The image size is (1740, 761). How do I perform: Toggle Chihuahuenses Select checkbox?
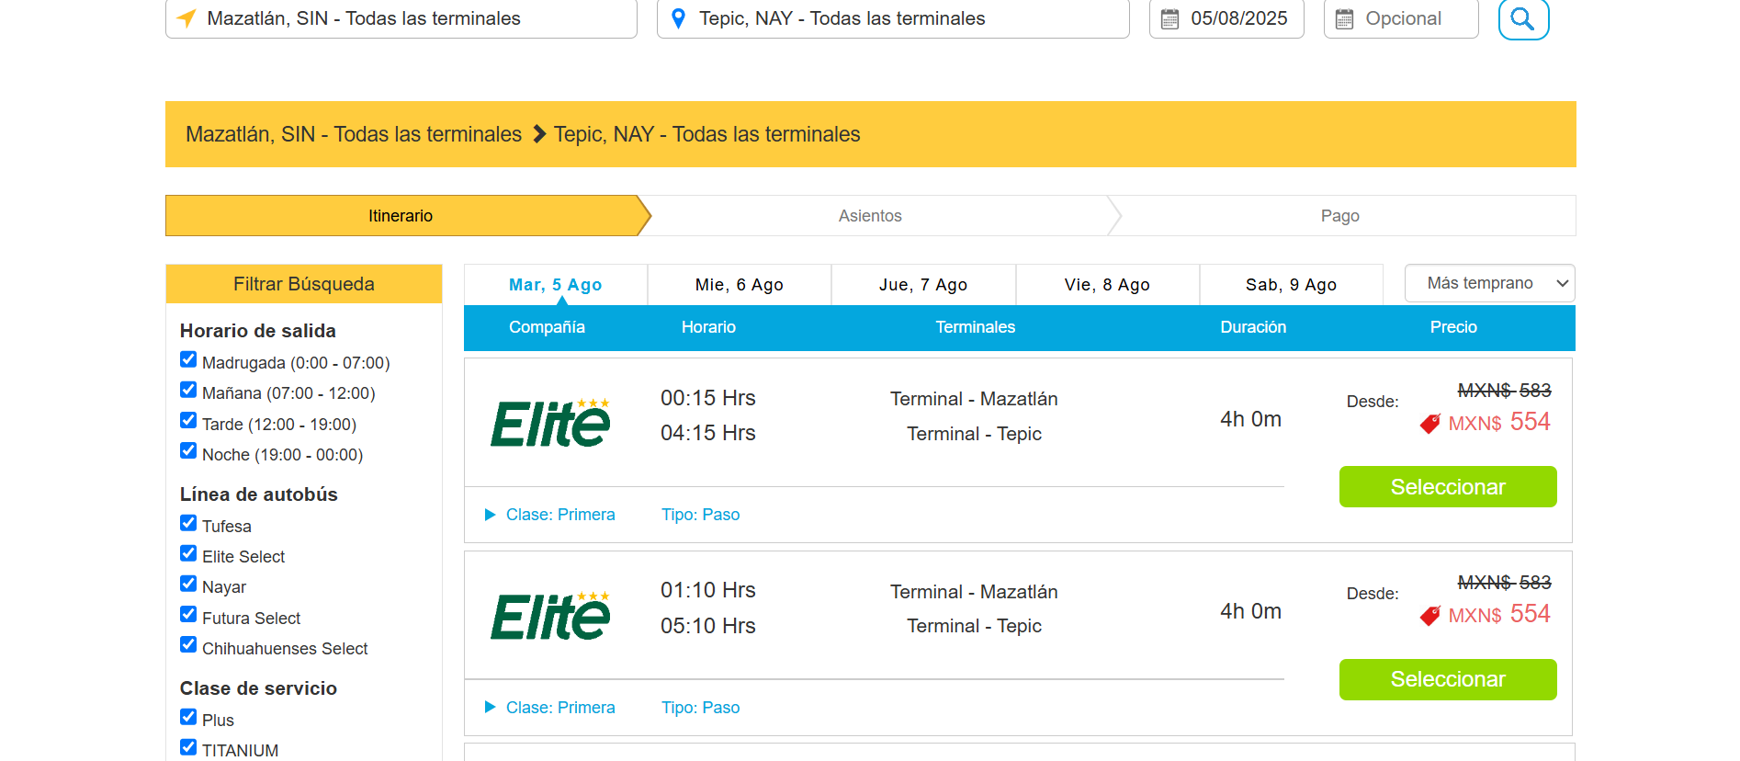(188, 645)
